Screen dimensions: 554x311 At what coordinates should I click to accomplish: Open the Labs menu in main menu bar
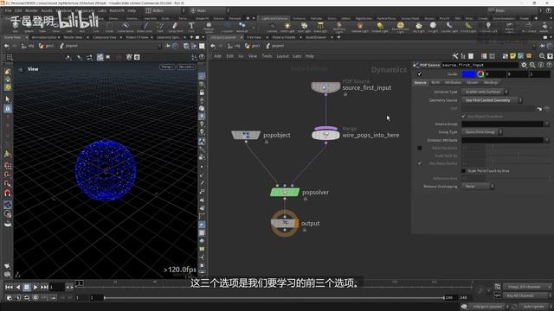pos(102,10)
